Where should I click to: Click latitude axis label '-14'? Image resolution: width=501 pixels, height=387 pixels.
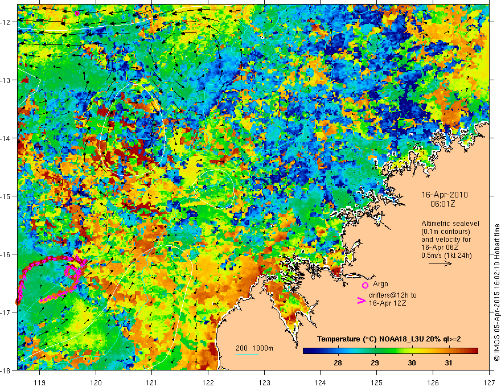point(6,138)
